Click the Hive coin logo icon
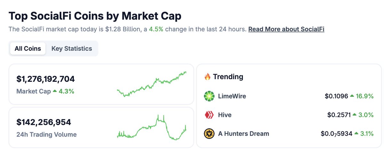The height and width of the screenshot is (168, 384). coord(209,115)
